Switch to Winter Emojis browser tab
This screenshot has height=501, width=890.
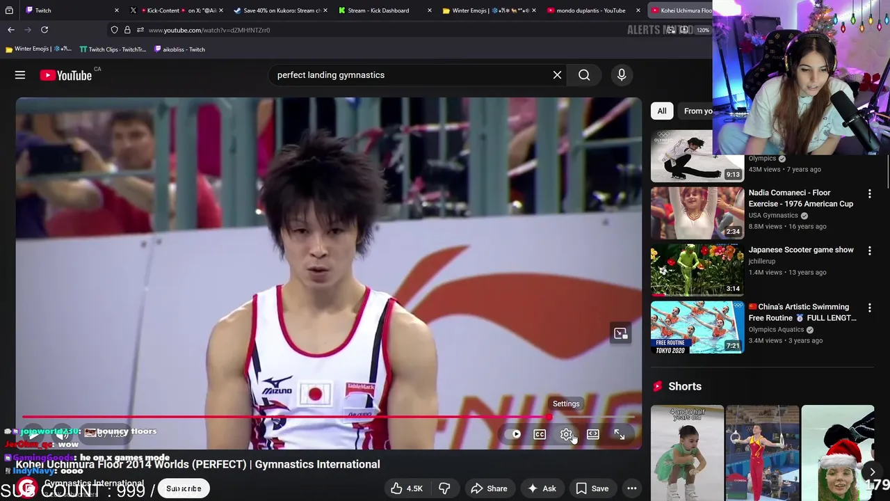coord(490,10)
